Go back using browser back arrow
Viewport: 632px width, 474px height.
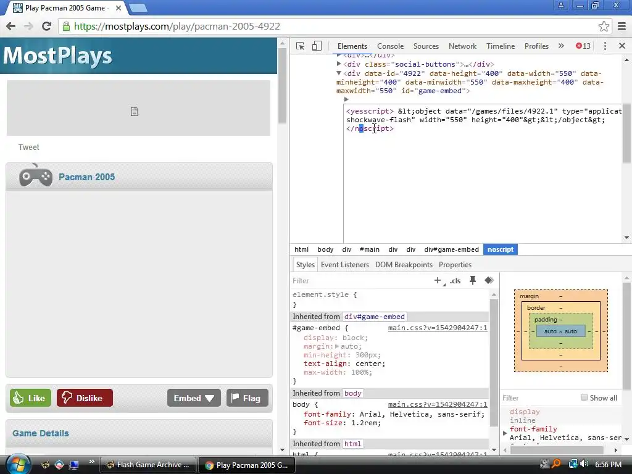click(11, 26)
